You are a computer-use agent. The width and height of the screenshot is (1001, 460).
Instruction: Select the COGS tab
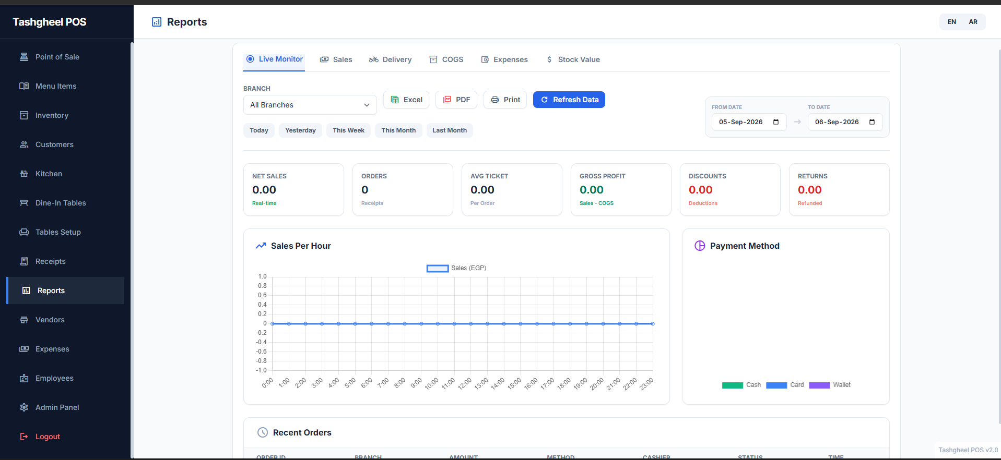coord(446,59)
